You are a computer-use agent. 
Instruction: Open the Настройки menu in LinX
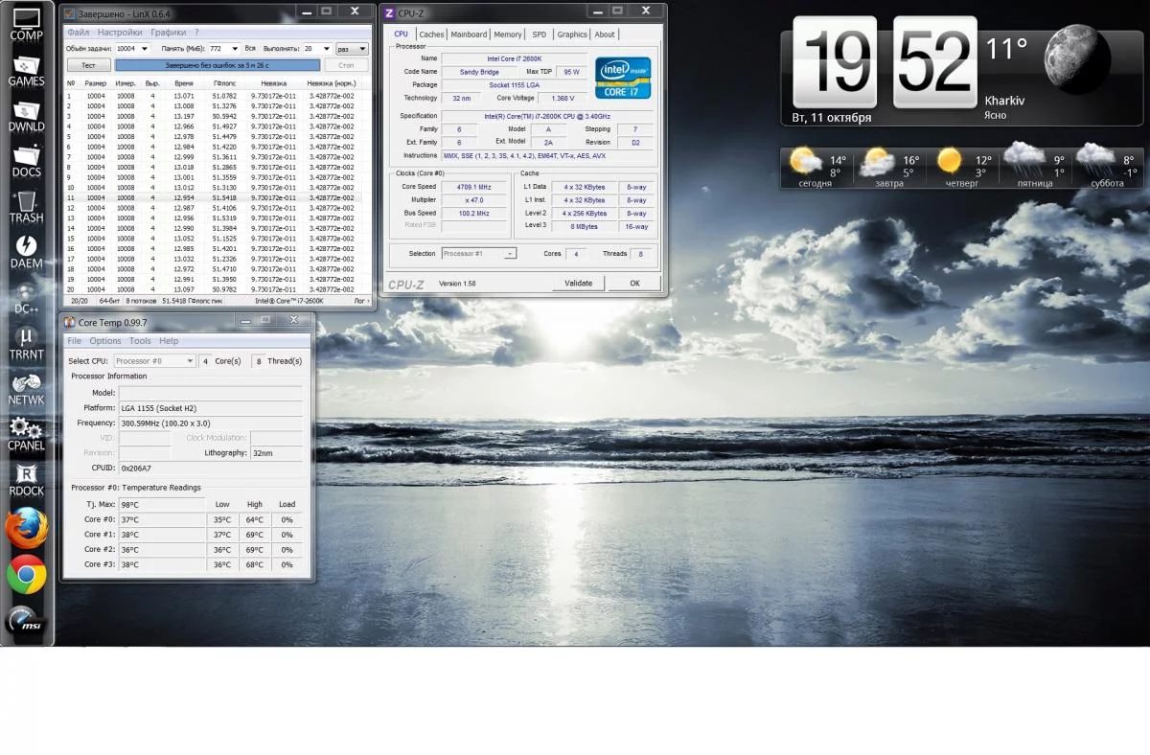click(x=120, y=32)
